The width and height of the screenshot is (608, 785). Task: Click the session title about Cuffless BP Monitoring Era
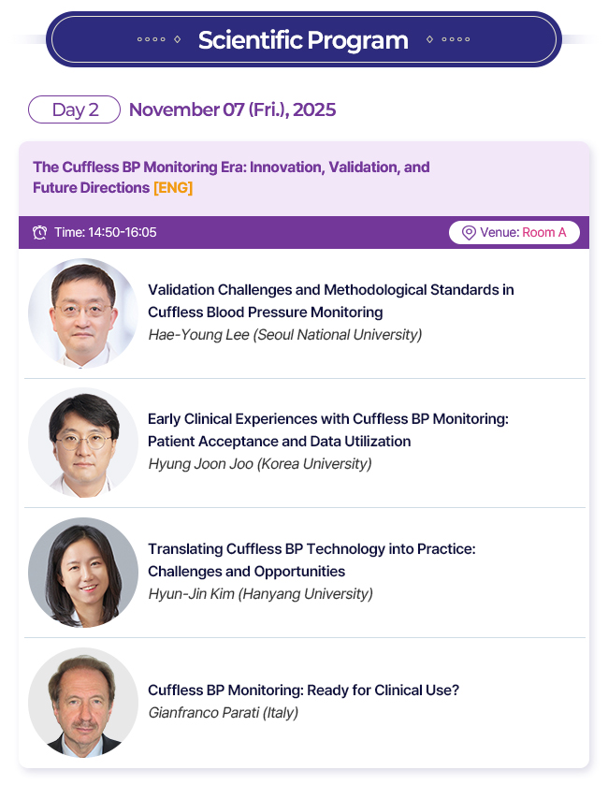click(x=231, y=167)
